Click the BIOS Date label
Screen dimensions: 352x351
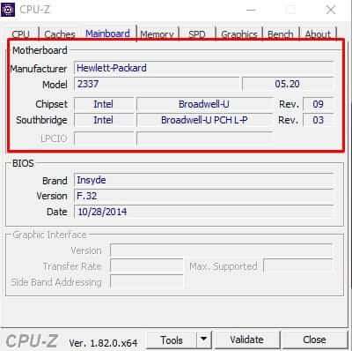coord(57,212)
